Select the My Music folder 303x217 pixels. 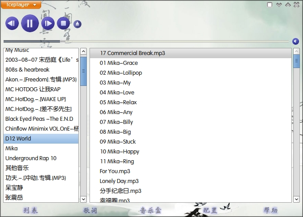pos(41,51)
